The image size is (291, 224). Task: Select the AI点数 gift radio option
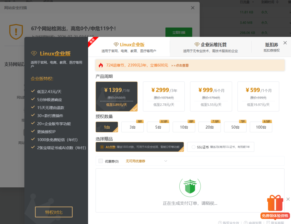102,147
